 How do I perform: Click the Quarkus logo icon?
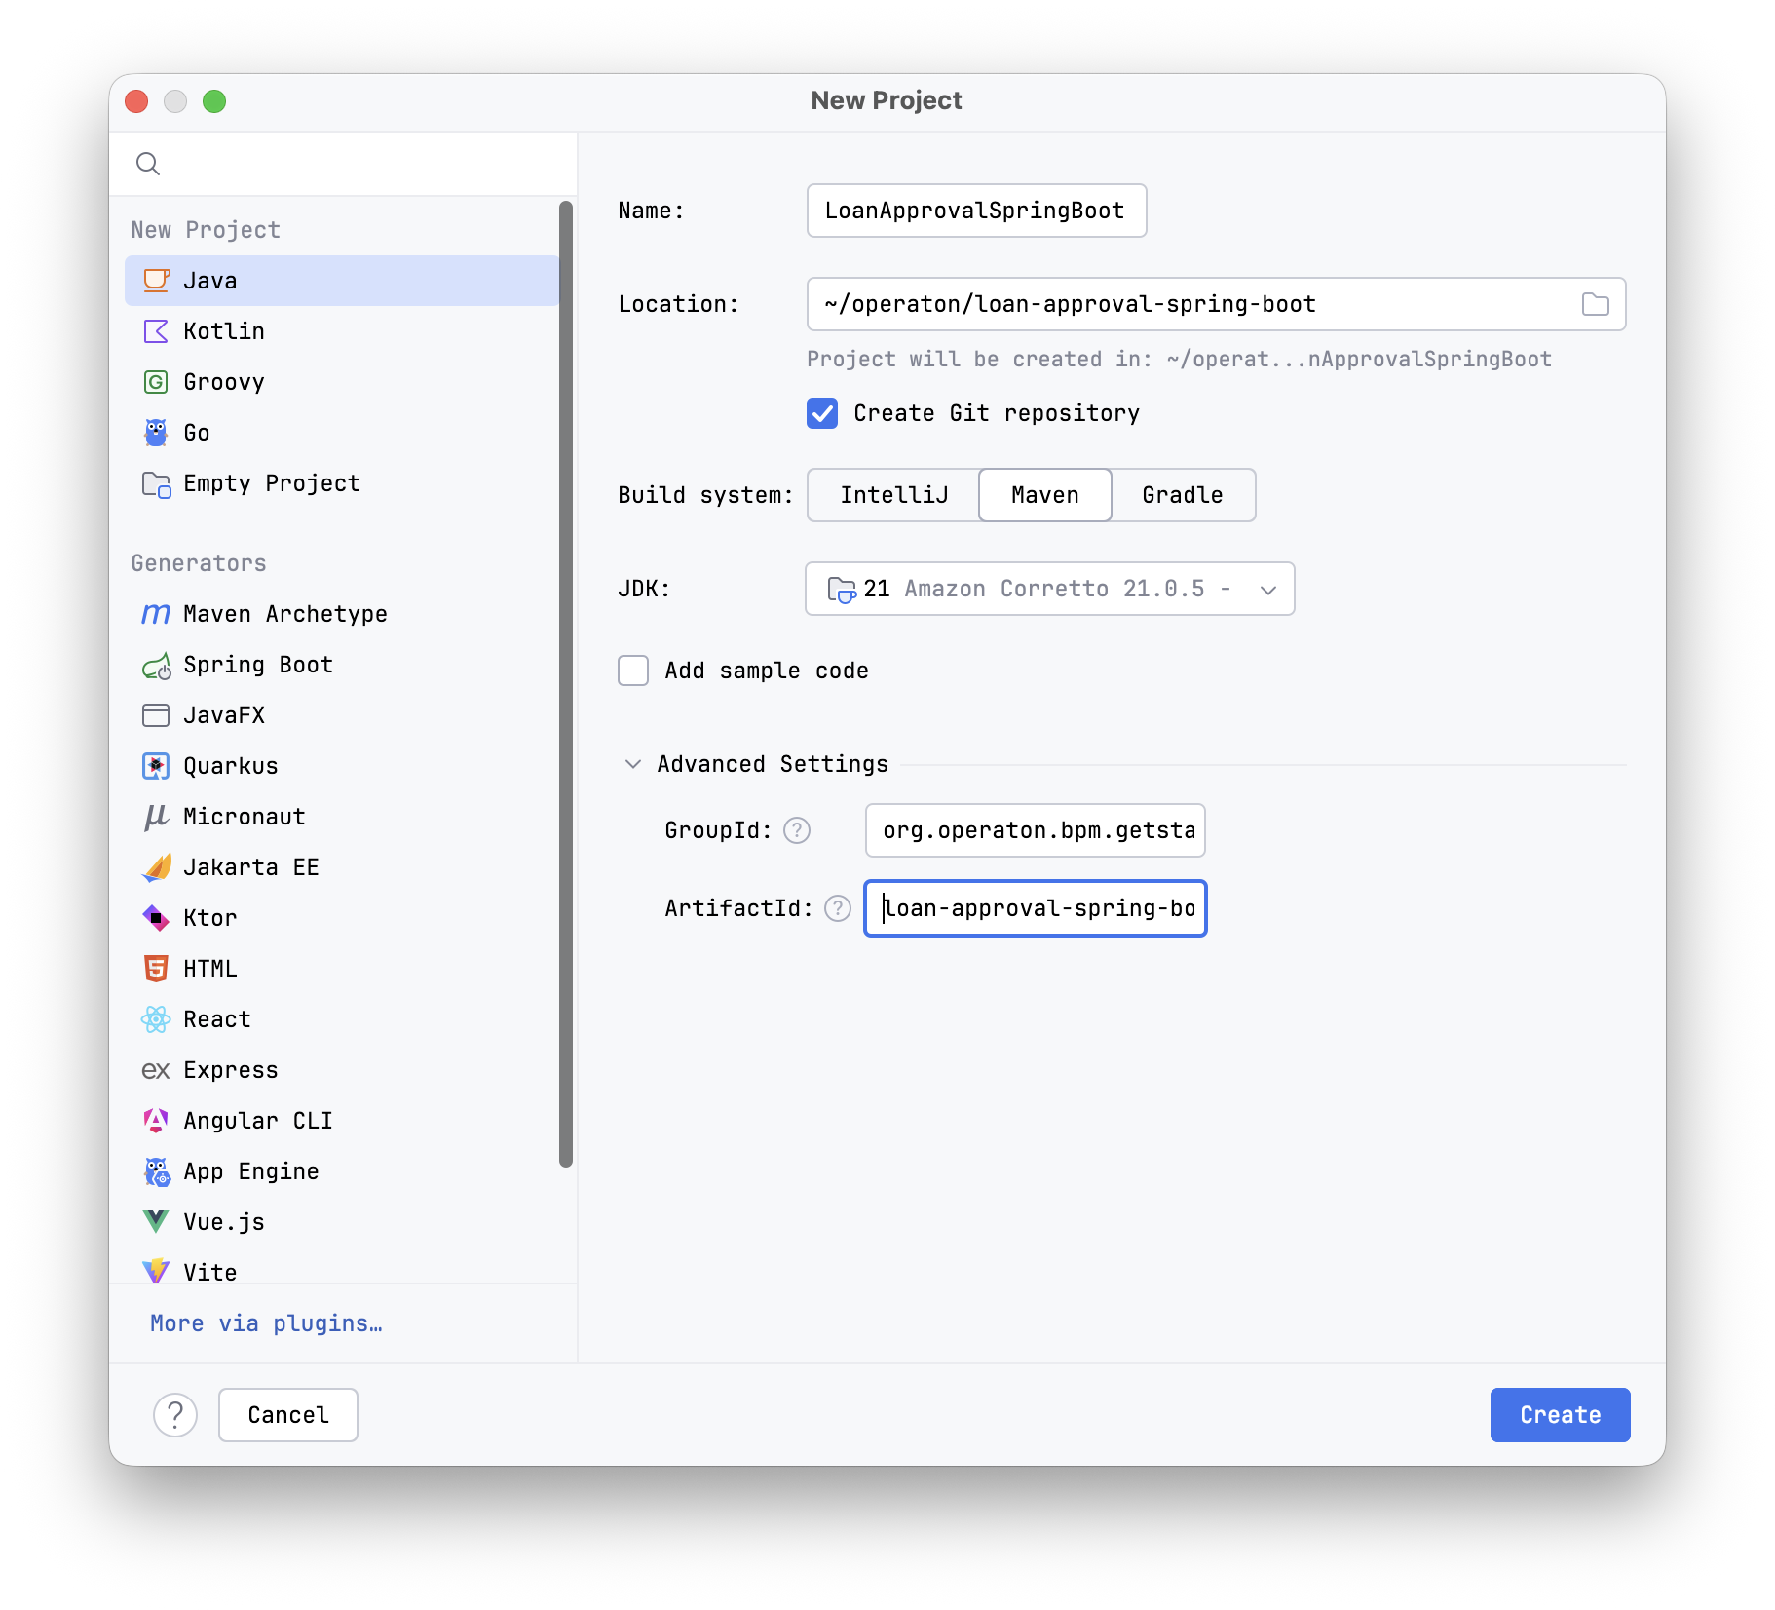point(156,766)
